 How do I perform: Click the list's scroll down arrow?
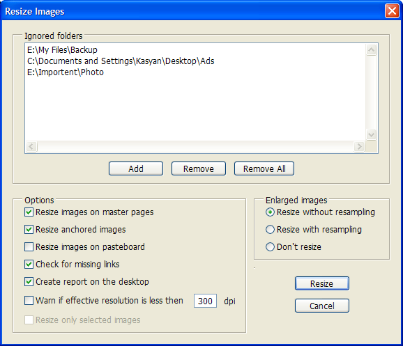click(371, 134)
